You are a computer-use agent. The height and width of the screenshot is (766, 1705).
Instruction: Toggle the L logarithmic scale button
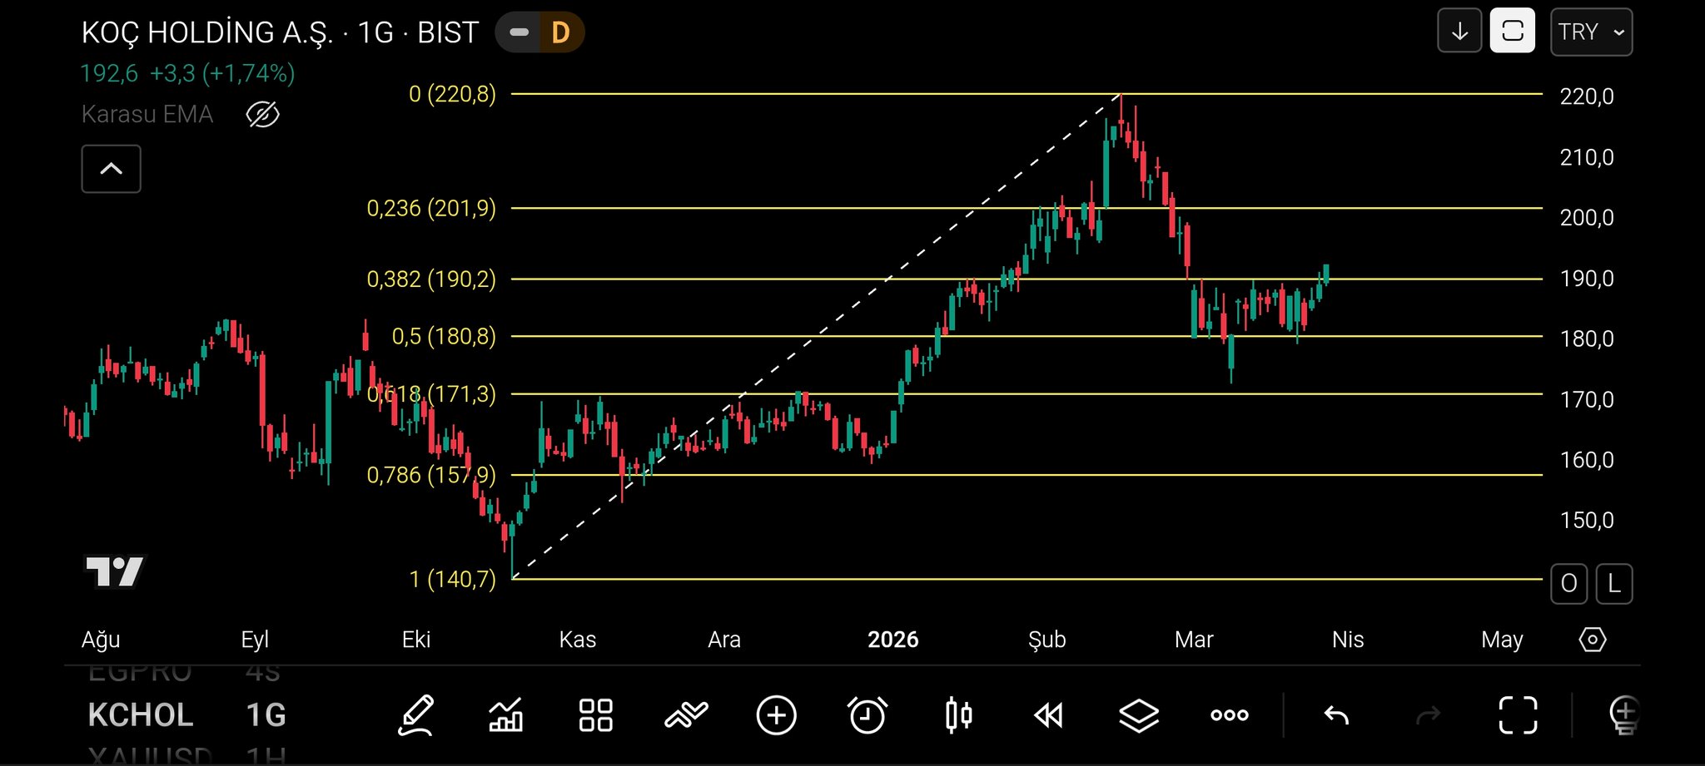[x=1614, y=583]
